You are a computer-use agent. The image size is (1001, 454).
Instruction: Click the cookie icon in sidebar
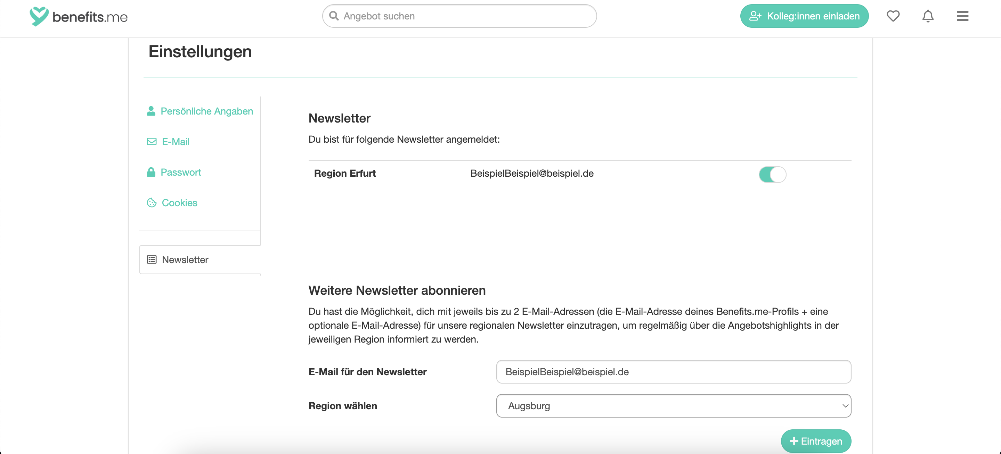coord(151,203)
